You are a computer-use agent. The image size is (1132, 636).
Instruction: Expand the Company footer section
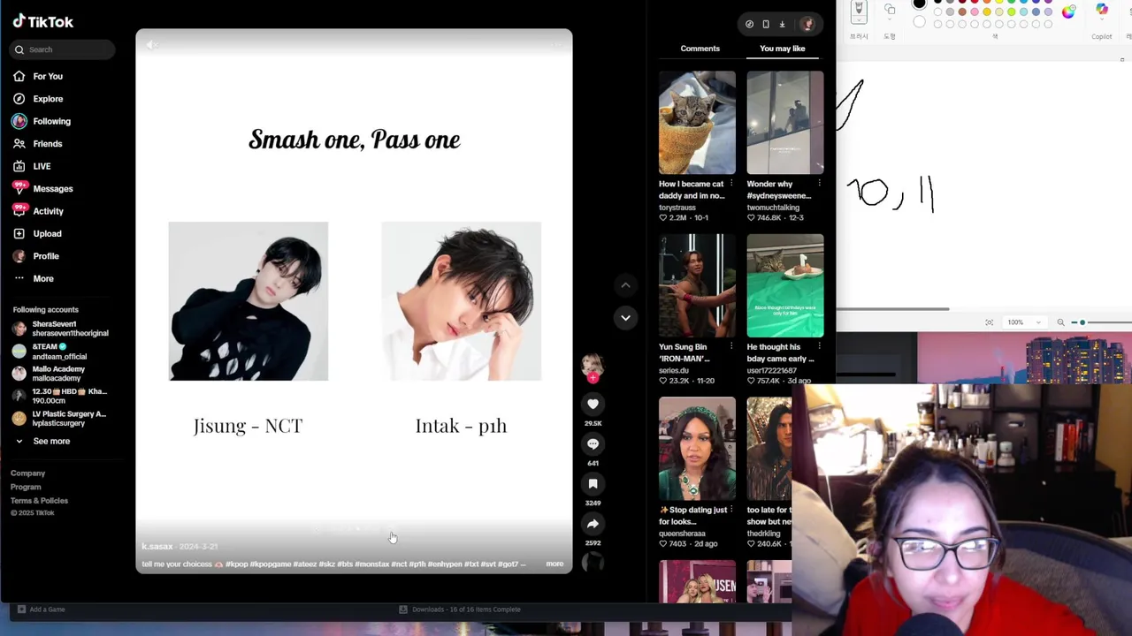pyautogui.click(x=27, y=473)
